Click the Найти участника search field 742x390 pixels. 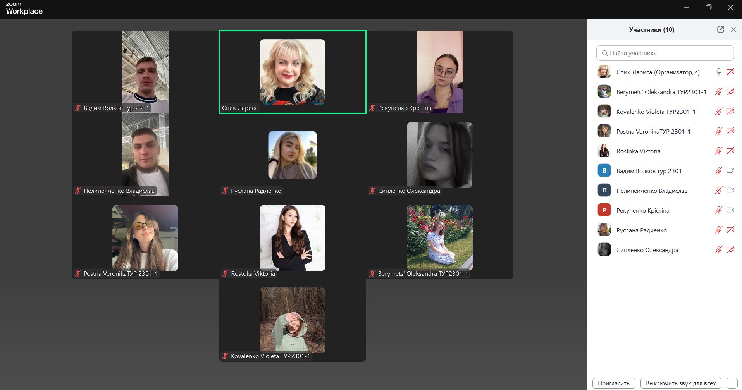[665, 53]
